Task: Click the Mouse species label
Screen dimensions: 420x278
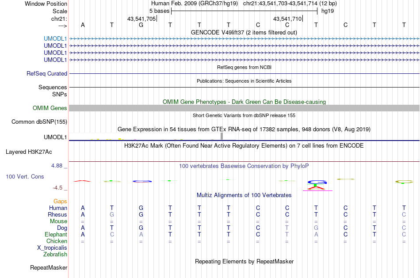Action: tap(58, 221)
